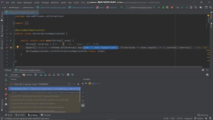Click the master git branch in status bar
The height and width of the screenshot is (120, 213).
click(x=199, y=119)
